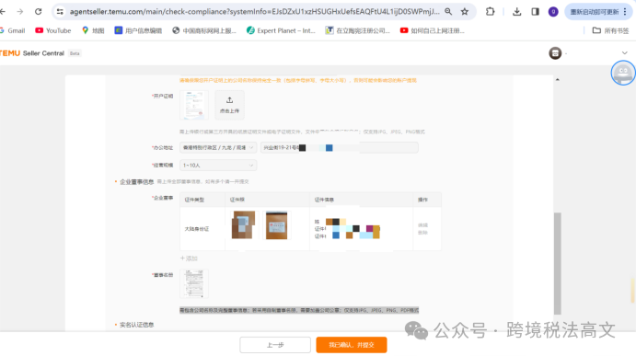Open the purple Chrome profile avatar
This screenshot has height=356, width=636.
pyautogui.click(x=553, y=12)
